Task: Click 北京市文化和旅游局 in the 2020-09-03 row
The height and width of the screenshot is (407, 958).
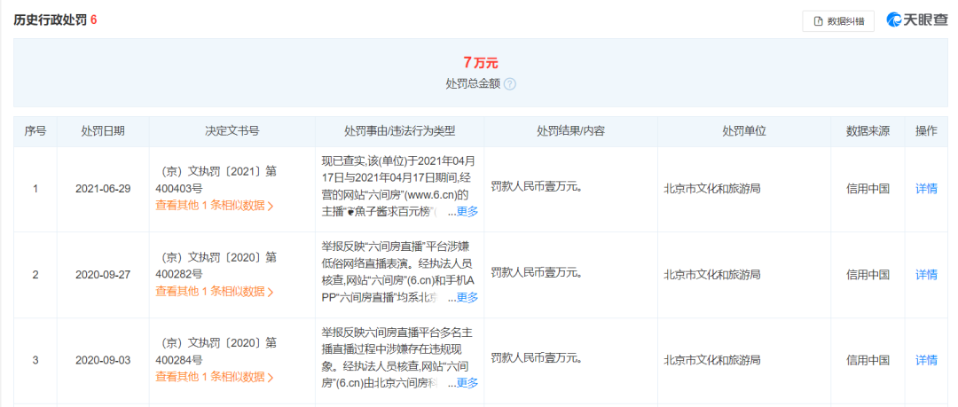Action: coord(712,361)
